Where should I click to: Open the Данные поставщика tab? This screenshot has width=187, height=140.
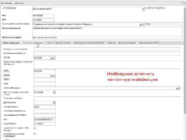coord(127,43)
